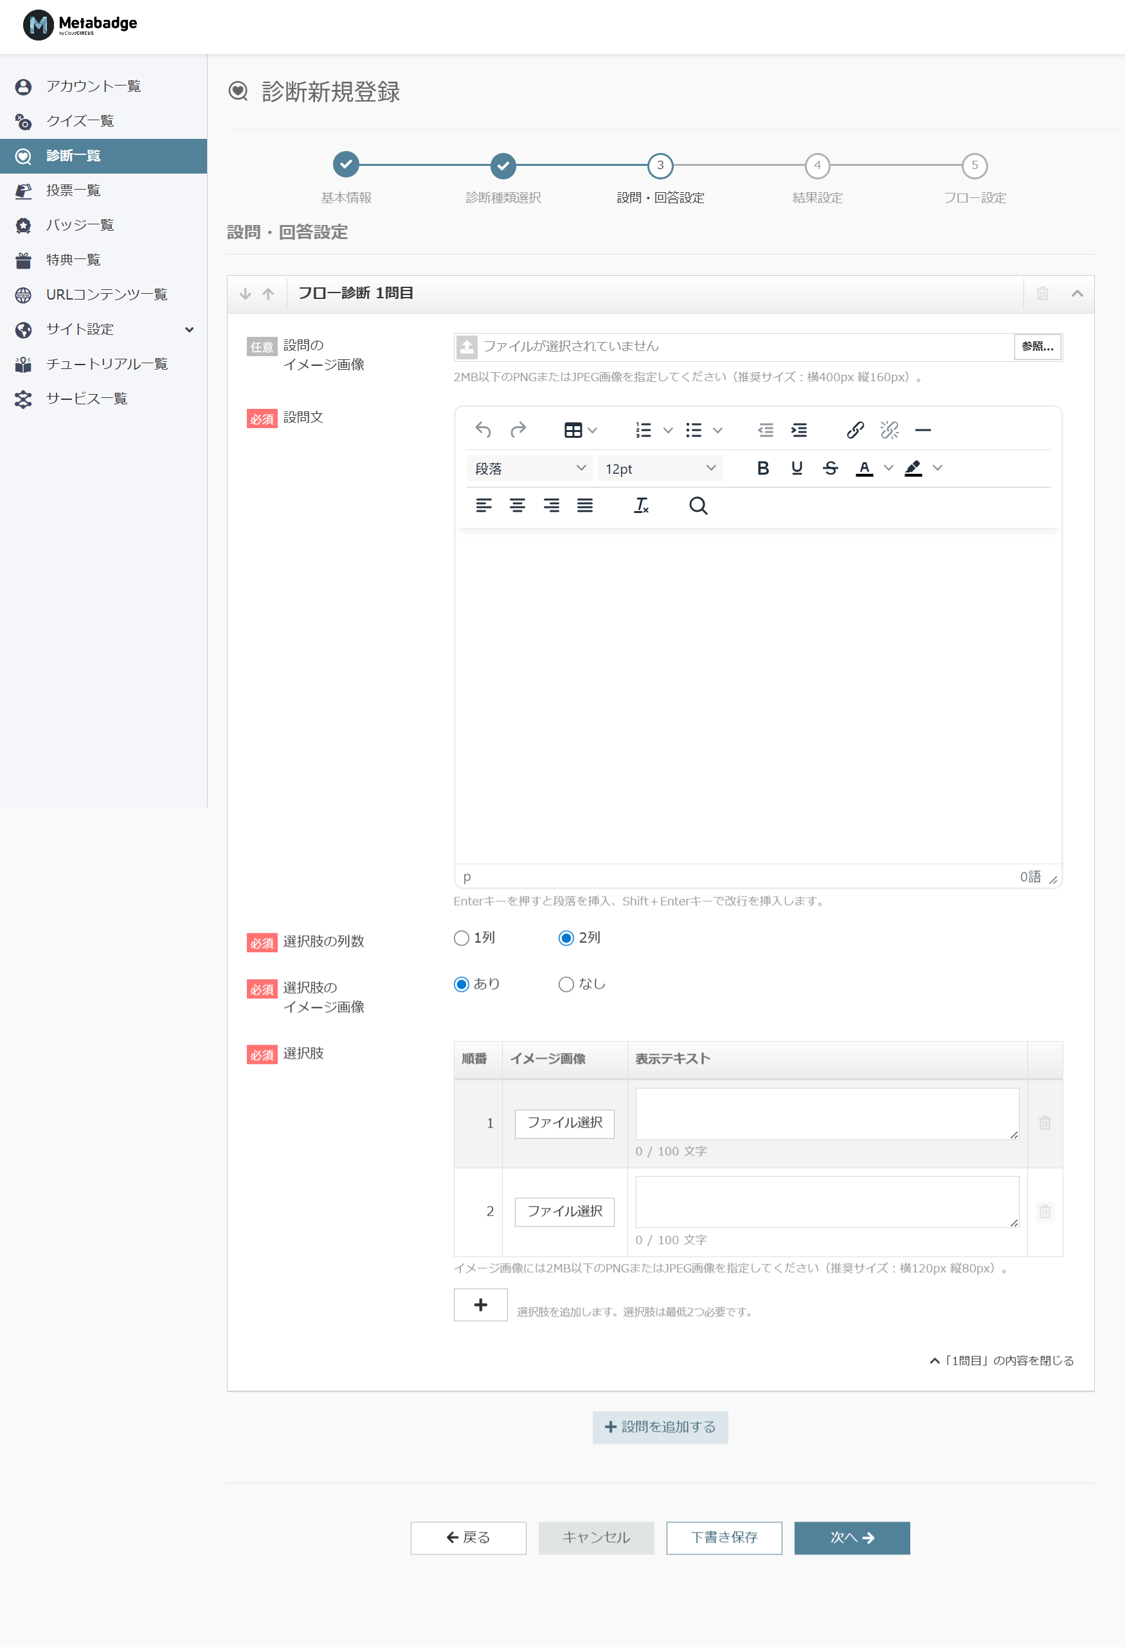Select なし for choice image
This screenshot has height=1647, width=1125.
point(566,984)
